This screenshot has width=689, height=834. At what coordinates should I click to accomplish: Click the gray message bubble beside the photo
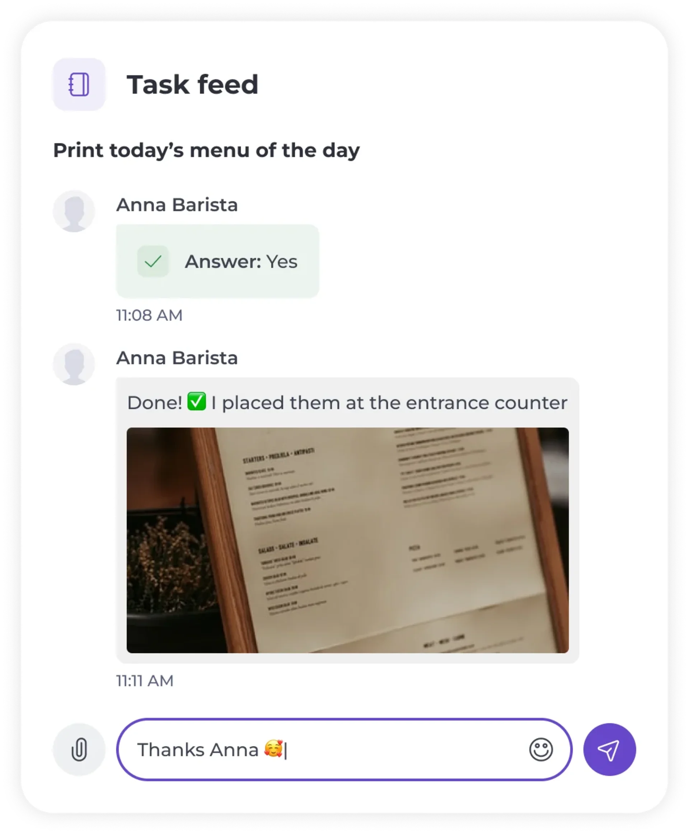tap(347, 520)
